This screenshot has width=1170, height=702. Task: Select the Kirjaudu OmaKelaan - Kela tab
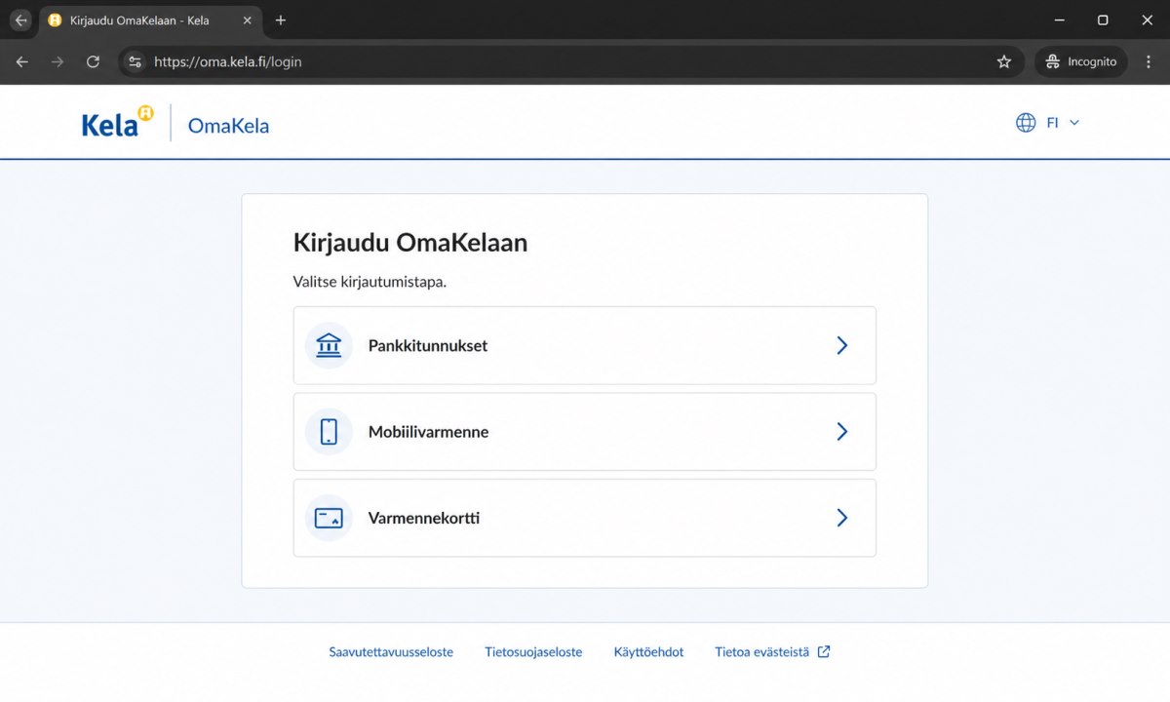[x=151, y=20]
